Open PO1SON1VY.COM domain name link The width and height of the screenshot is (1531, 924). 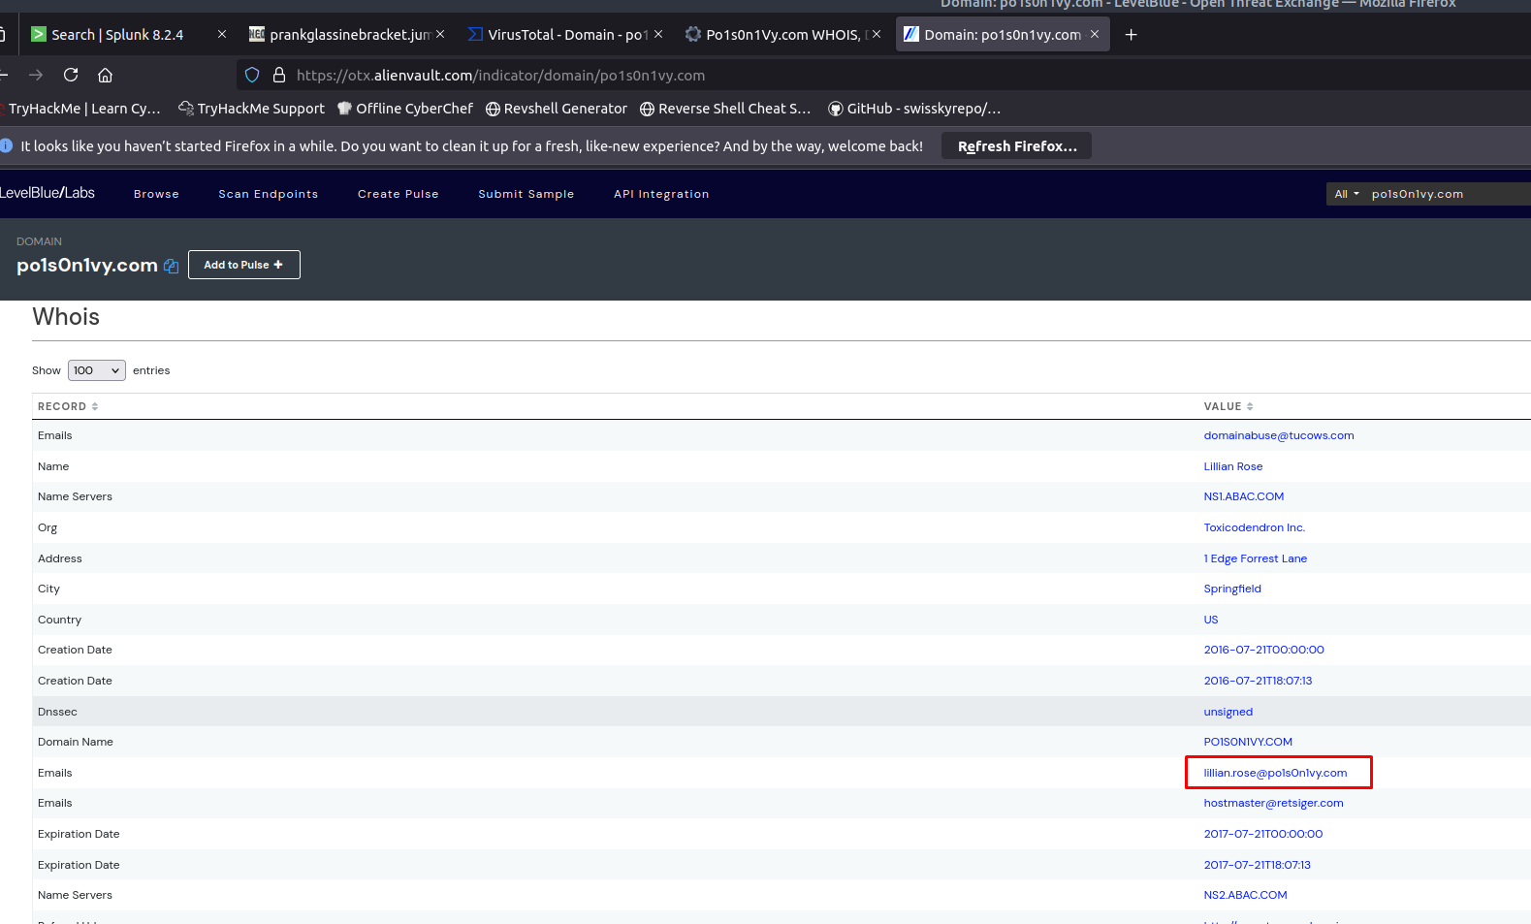(x=1248, y=742)
